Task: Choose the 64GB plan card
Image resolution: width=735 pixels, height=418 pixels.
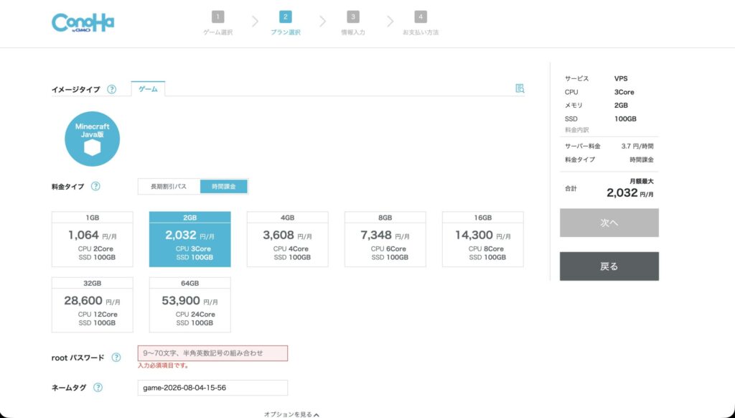Action: click(189, 305)
